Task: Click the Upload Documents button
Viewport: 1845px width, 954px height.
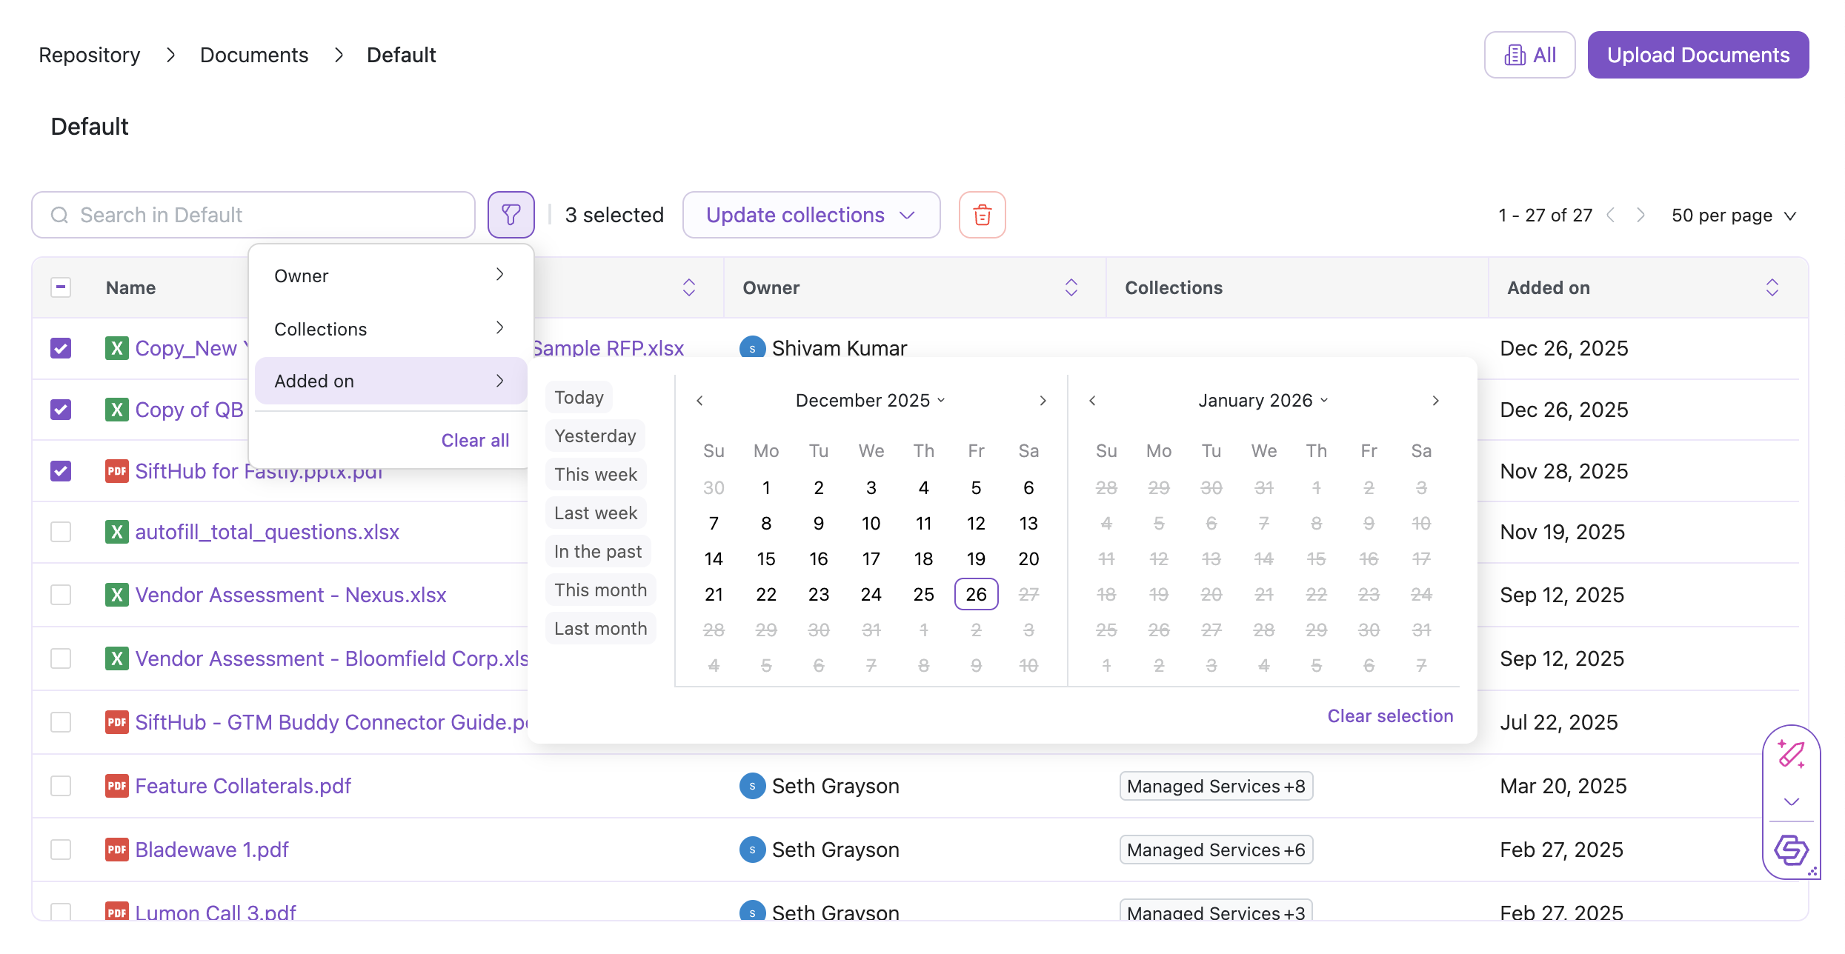Action: click(1698, 55)
